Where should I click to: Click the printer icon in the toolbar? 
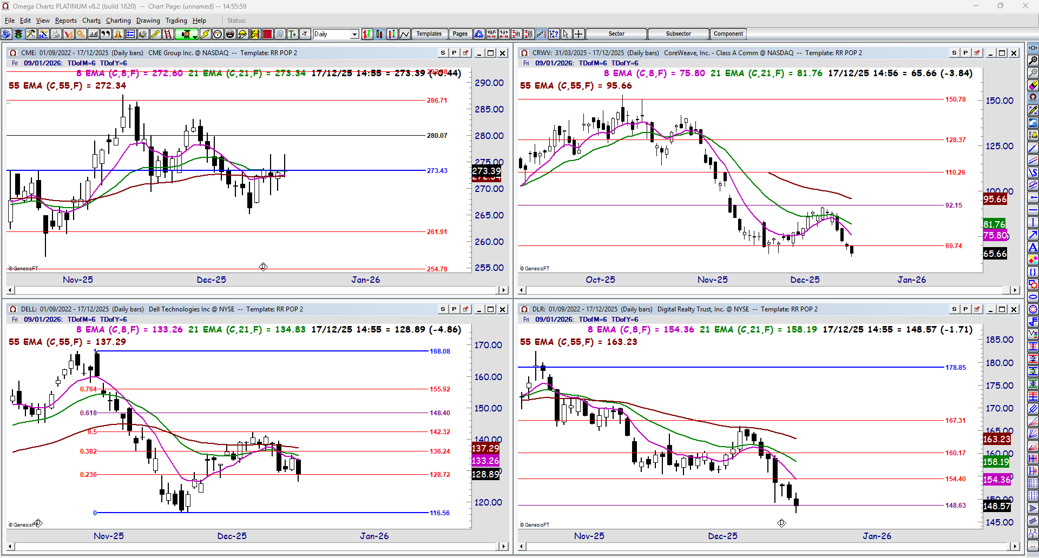pos(56,34)
